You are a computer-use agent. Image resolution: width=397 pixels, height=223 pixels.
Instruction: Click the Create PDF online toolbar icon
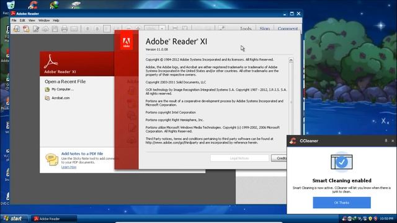26,29
